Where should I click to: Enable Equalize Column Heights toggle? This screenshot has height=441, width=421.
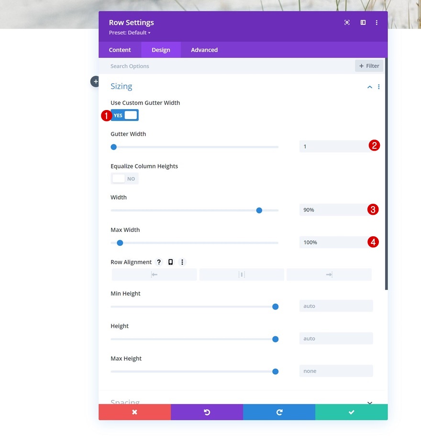coord(124,178)
